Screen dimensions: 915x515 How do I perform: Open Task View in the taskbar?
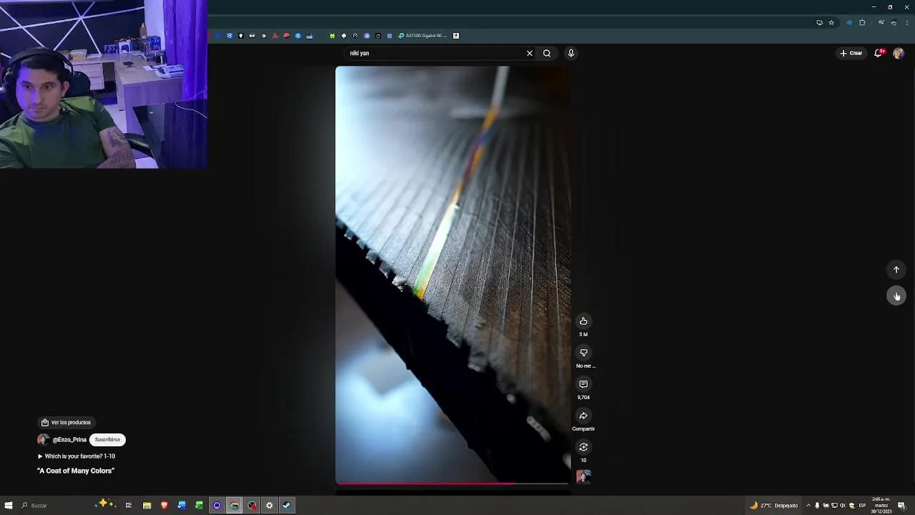tap(129, 506)
